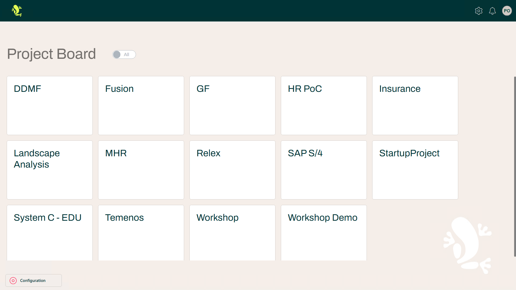Click the Configuration target icon

[x=13, y=281]
